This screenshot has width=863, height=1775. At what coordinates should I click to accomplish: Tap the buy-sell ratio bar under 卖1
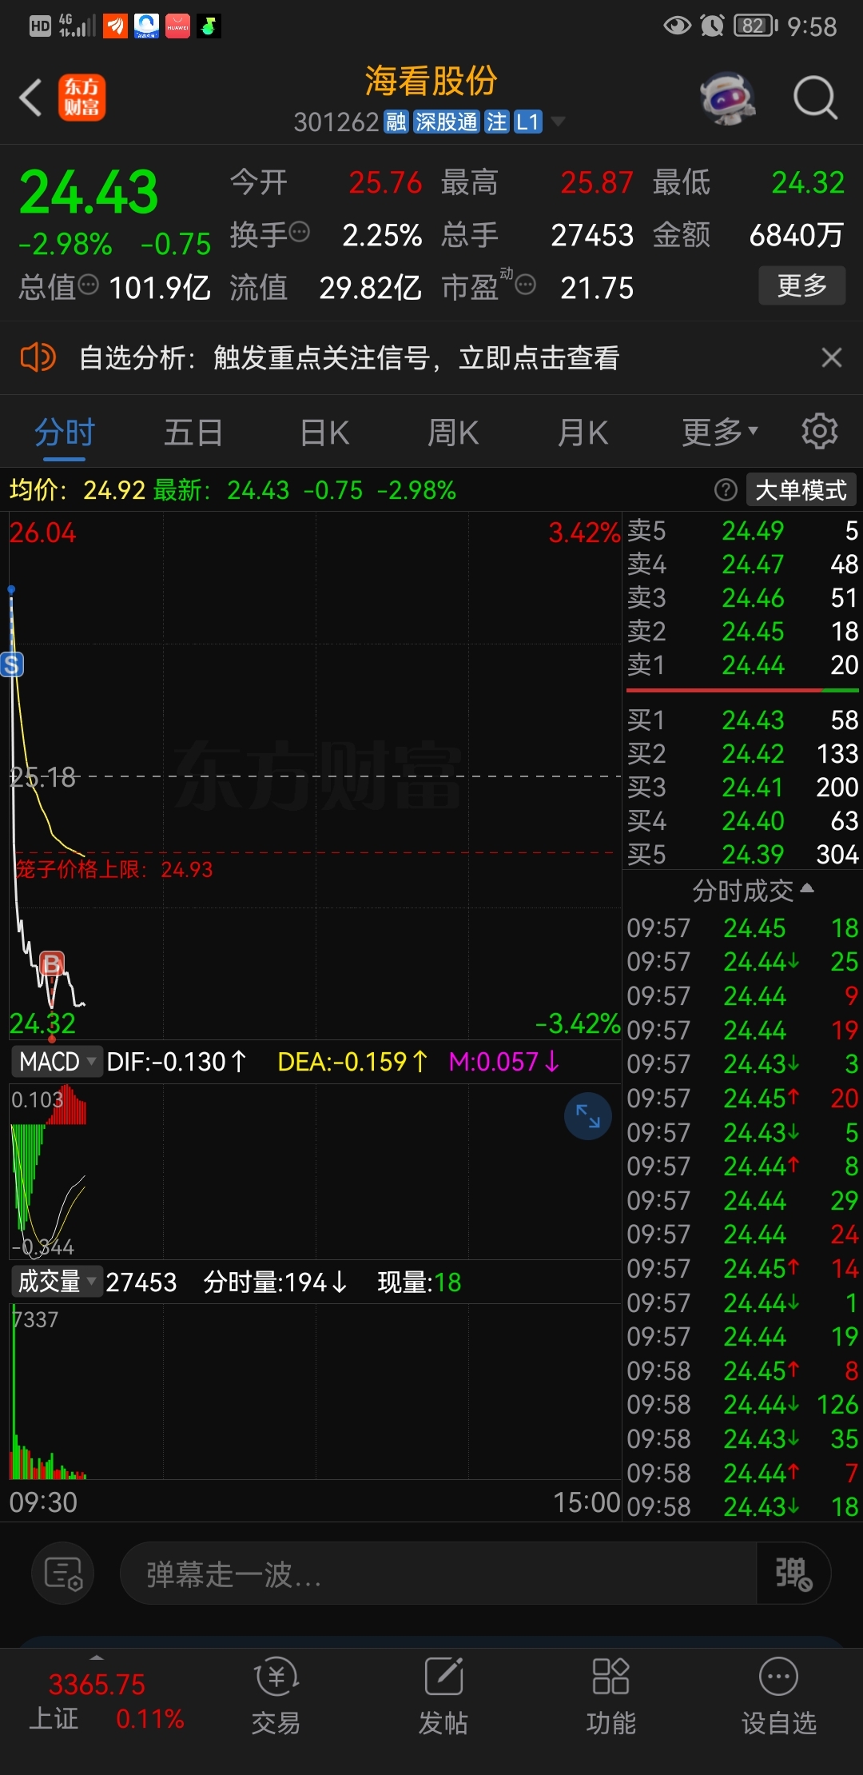pyautogui.click(x=742, y=690)
